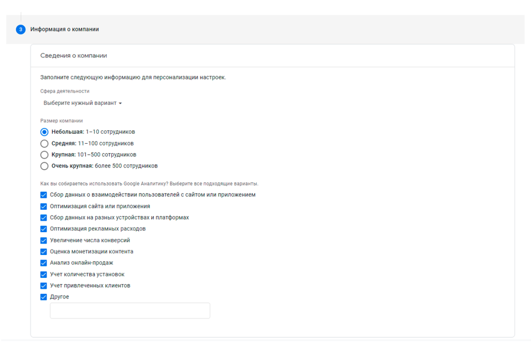Click the dropdown arrow beside Выберите нужный вариант

click(120, 103)
